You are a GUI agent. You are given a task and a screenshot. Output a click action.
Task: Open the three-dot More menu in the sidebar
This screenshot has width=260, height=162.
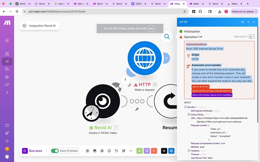7,92
